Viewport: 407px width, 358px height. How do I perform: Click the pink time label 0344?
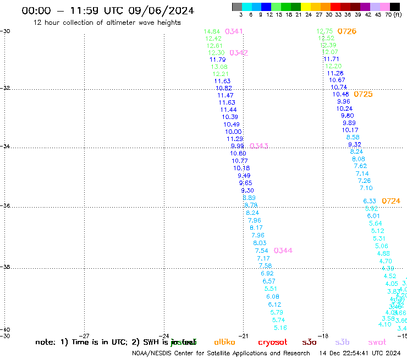(x=283, y=251)
